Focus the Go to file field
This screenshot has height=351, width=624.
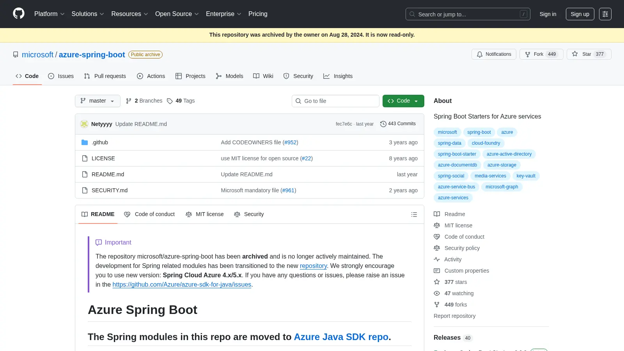click(x=335, y=101)
